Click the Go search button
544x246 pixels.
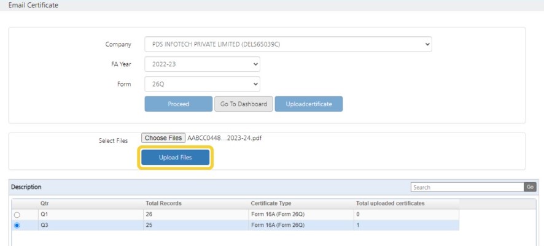tap(530, 187)
